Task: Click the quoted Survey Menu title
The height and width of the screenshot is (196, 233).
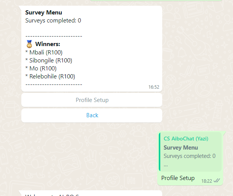Action: coord(181,148)
